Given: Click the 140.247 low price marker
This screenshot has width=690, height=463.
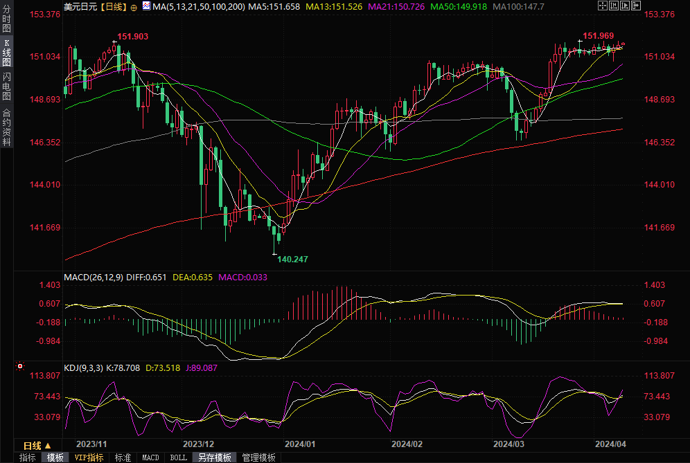Looking at the screenshot, I should pyautogui.click(x=292, y=259).
